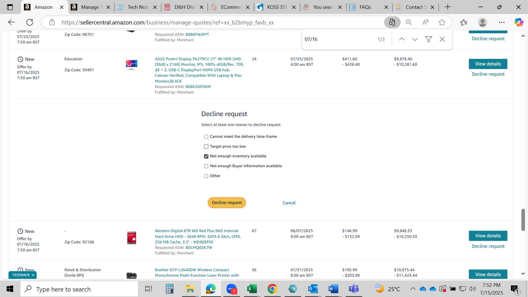Close the find-on-page bar

point(442,39)
